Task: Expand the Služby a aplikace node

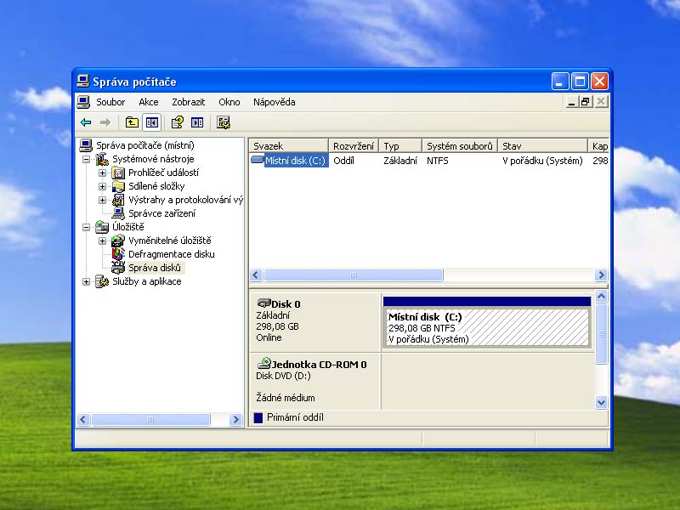Action: click(86, 282)
